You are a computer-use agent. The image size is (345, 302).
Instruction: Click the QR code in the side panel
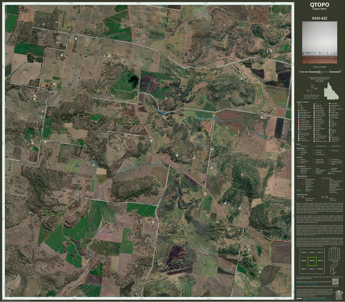point(335,282)
